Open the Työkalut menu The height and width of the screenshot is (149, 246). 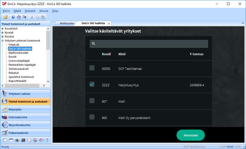coord(30,11)
